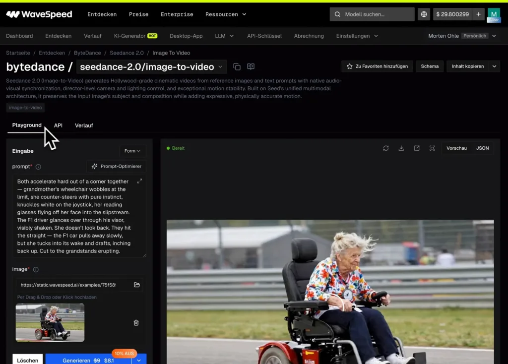Select the JSON output view
Viewport: 508px width, 364px height.
point(482,148)
